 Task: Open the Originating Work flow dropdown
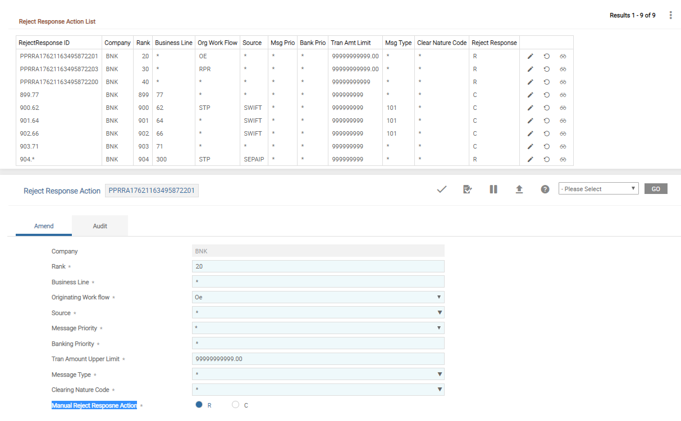click(318, 297)
